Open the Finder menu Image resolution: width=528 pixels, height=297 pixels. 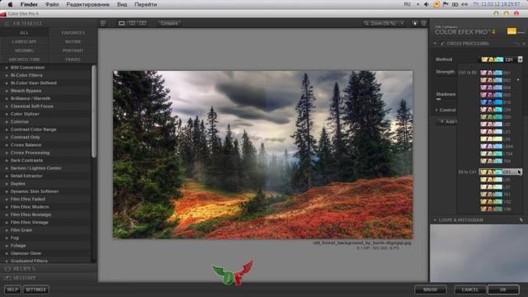click(x=29, y=4)
